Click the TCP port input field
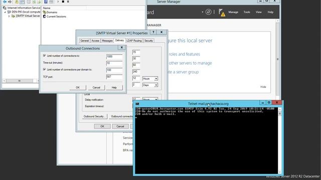This screenshot has width=321, height=180. (114, 76)
